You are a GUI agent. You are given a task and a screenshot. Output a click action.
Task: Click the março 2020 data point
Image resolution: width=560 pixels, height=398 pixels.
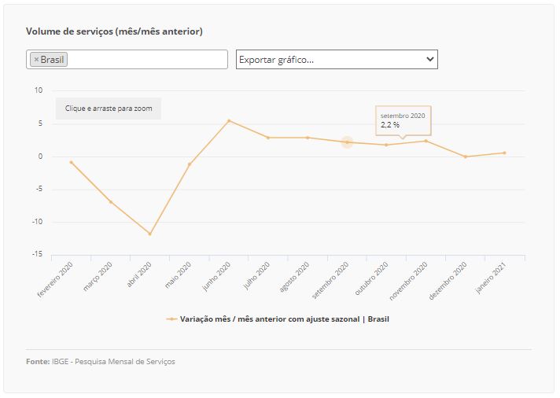[110, 202]
